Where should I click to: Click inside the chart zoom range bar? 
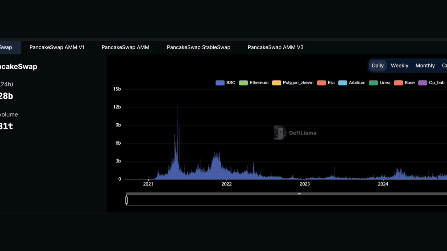tap(287, 200)
